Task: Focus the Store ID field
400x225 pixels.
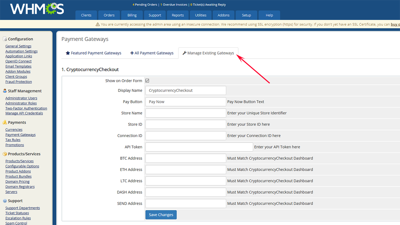Action: point(186,124)
